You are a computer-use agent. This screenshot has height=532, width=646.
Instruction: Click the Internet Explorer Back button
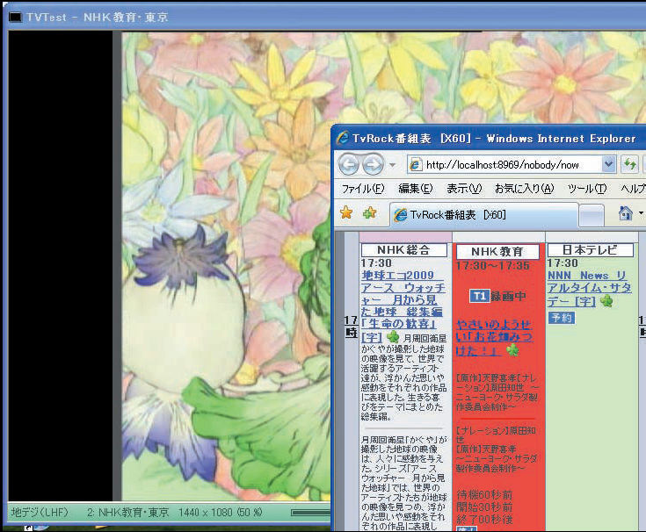(349, 165)
